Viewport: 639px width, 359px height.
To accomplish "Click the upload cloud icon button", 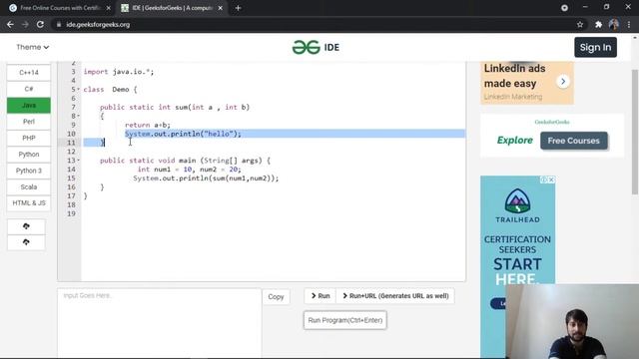I will pyautogui.click(x=26, y=226).
